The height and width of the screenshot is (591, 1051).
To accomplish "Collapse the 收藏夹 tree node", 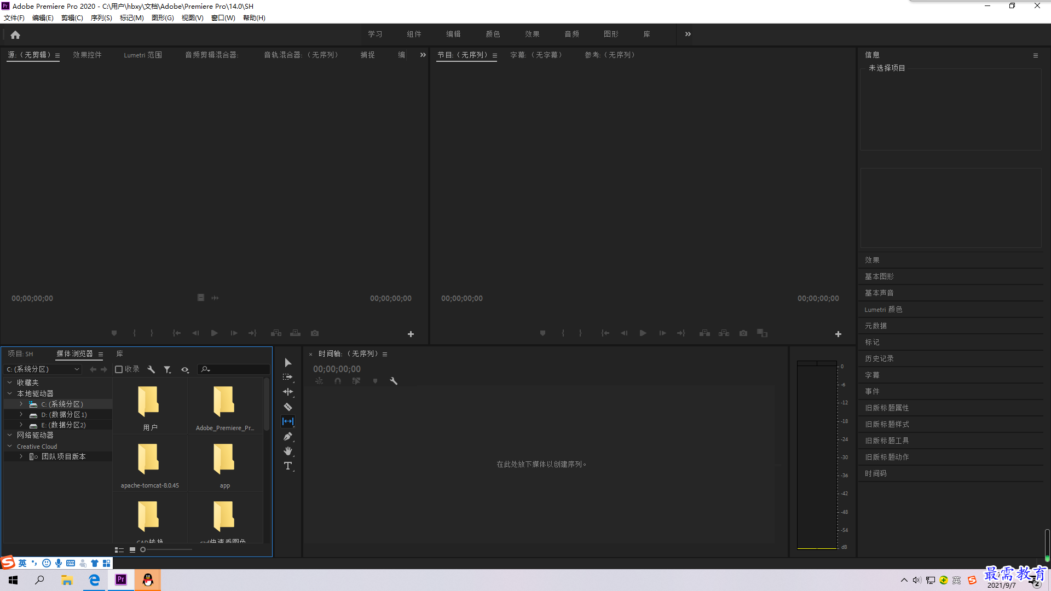I will point(9,383).
